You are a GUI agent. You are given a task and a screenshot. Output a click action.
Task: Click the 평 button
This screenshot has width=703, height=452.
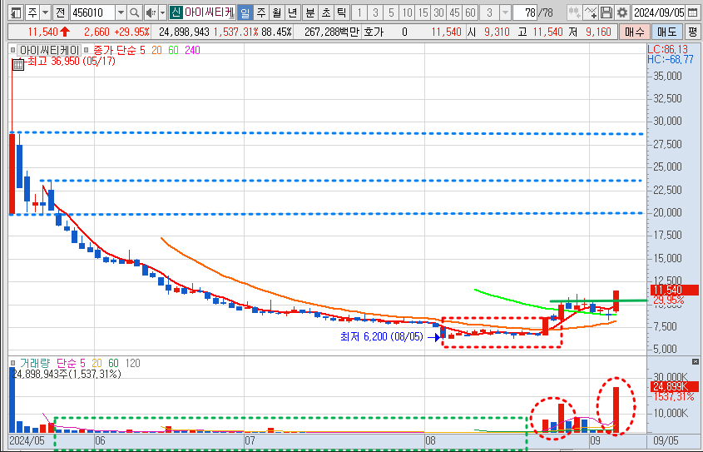pos(692,32)
